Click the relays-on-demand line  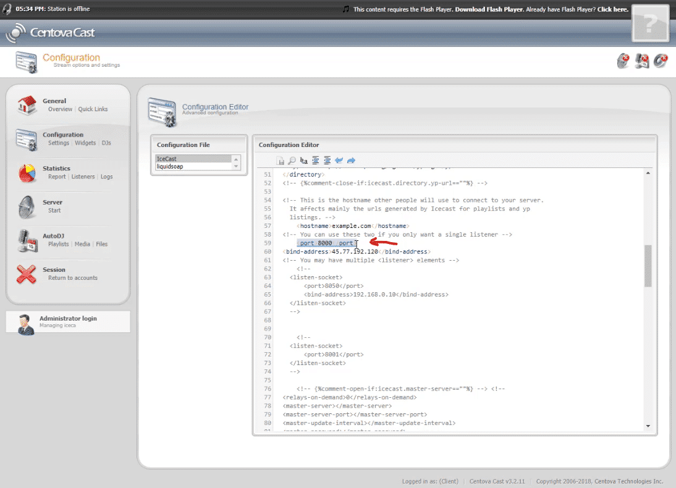[x=350, y=397]
